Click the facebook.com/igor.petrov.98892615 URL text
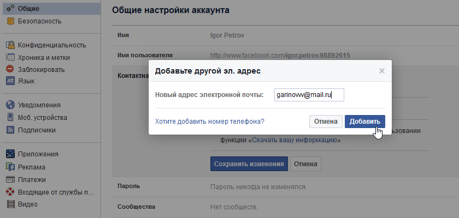The width and height of the screenshot is (459, 218). coord(280,56)
